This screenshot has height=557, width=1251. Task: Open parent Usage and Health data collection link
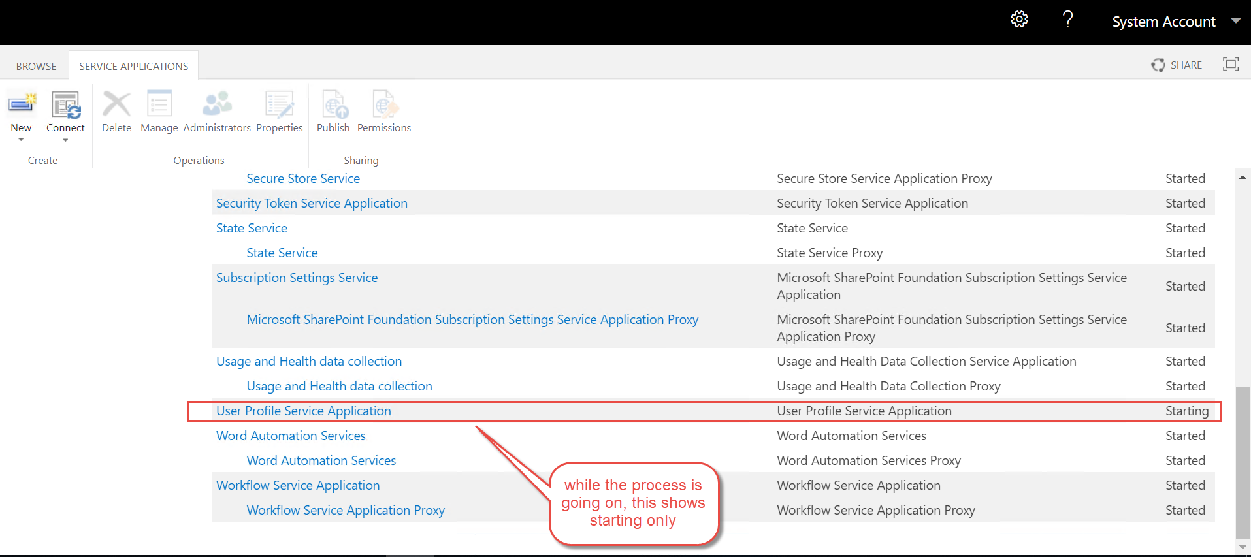pyautogui.click(x=309, y=361)
